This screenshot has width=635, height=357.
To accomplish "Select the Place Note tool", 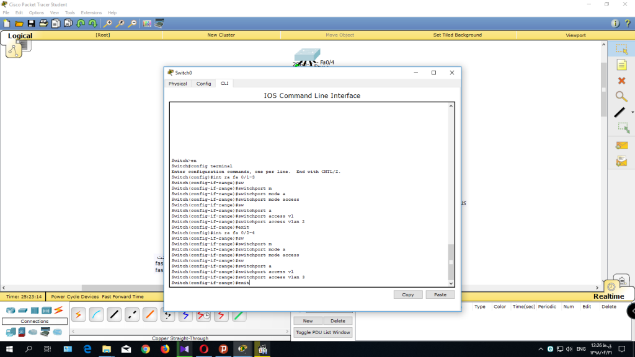I will click(621, 64).
